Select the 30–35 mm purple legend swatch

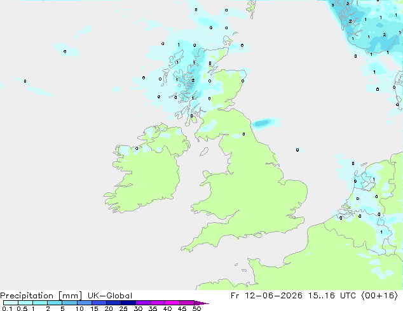[142, 303]
